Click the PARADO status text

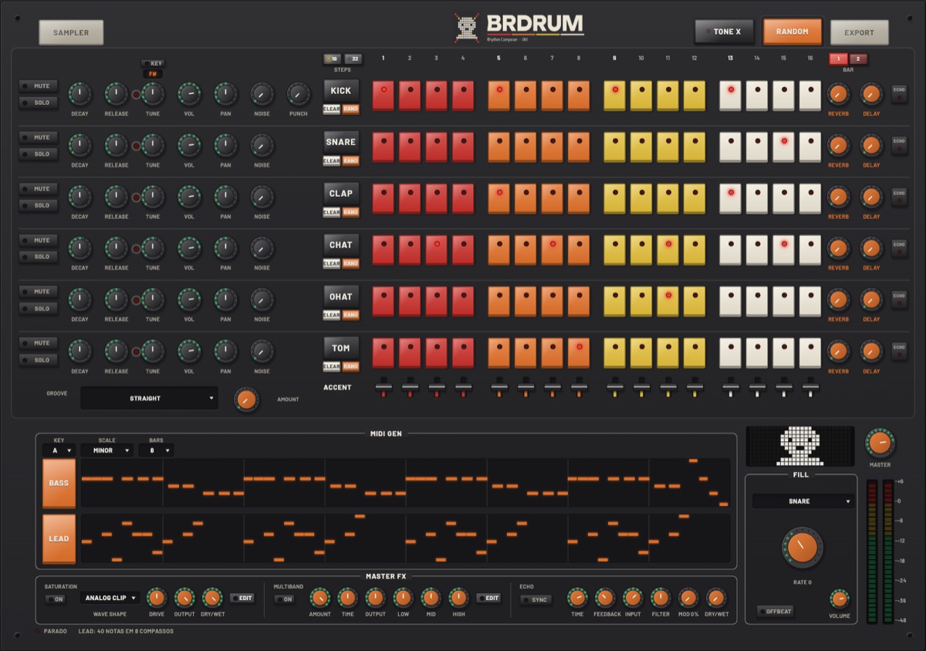tap(55, 631)
